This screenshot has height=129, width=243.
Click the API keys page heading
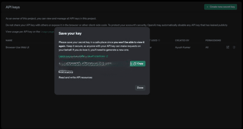(13, 7)
